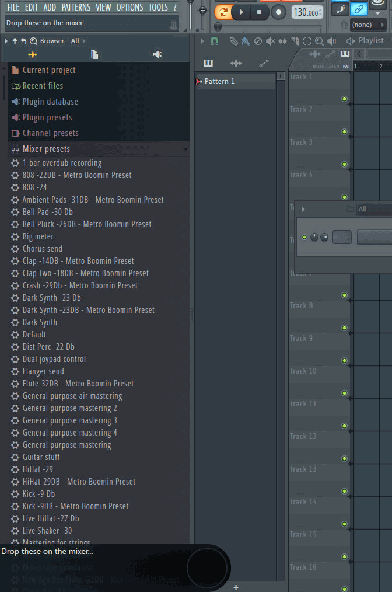Viewport: 392px width, 592px height.
Task: Toggle pattern/song loop mode button
Action: (222, 12)
